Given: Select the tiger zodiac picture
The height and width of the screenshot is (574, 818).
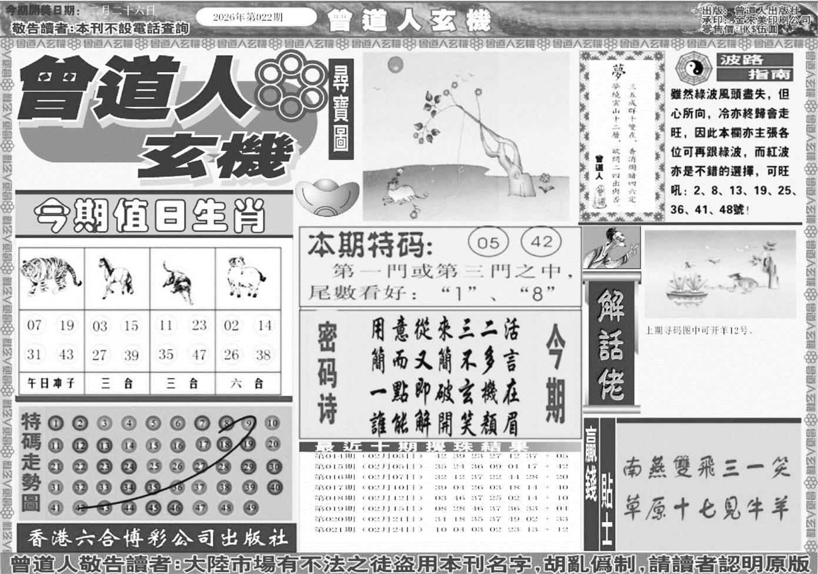Looking at the screenshot, I should [51, 276].
